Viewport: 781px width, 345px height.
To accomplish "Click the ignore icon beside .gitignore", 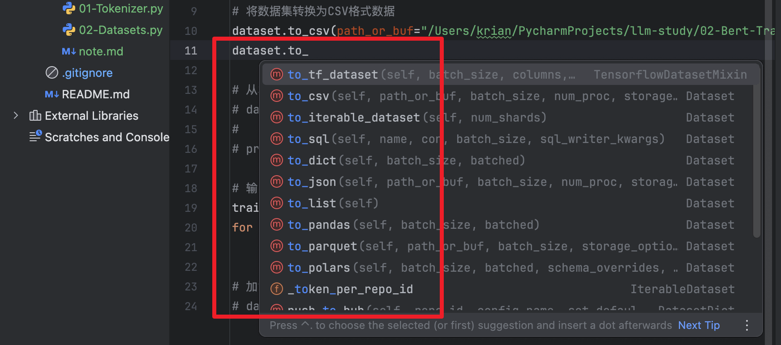I will click(52, 72).
